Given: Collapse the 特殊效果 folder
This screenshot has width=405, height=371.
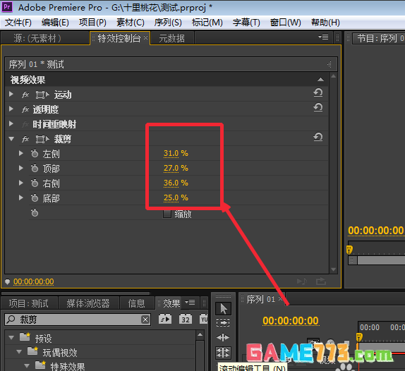Looking at the screenshot, I should tap(27, 365).
